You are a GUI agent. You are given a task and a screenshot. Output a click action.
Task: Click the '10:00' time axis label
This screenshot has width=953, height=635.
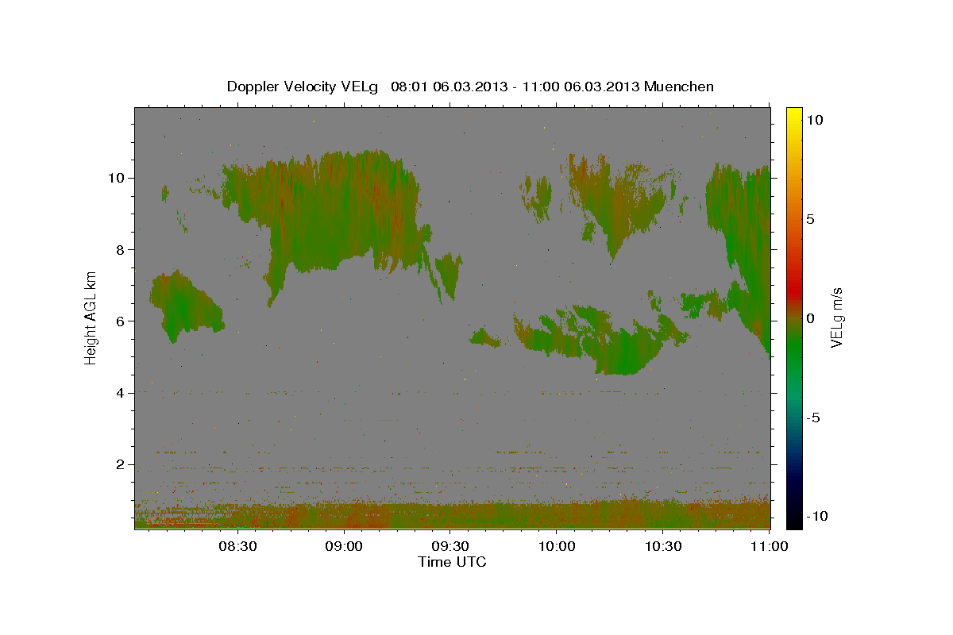click(x=557, y=546)
